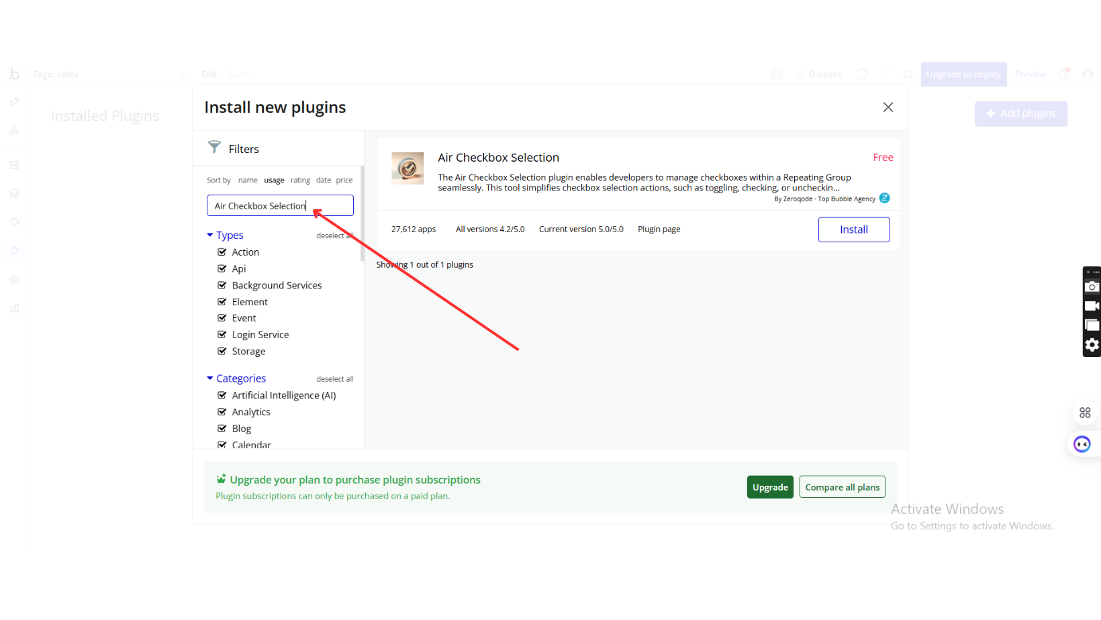Open the Workflow tab icon in sidebar

tap(14, 130)
